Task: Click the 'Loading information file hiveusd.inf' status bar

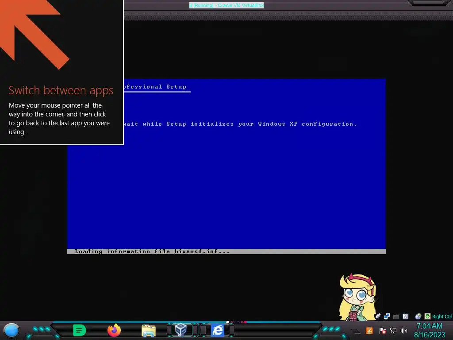Action: tap(226, 251)
